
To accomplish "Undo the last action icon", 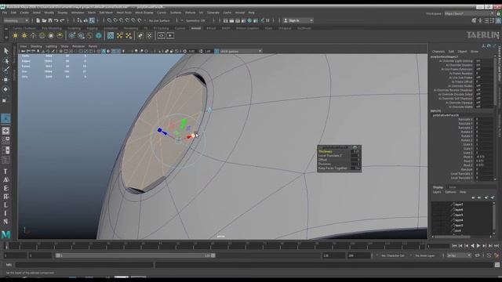I will click(x=56, y=20).
